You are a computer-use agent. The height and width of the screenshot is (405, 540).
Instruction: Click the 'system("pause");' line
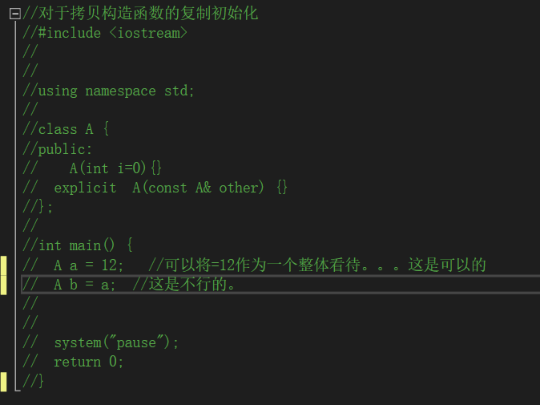116,342
